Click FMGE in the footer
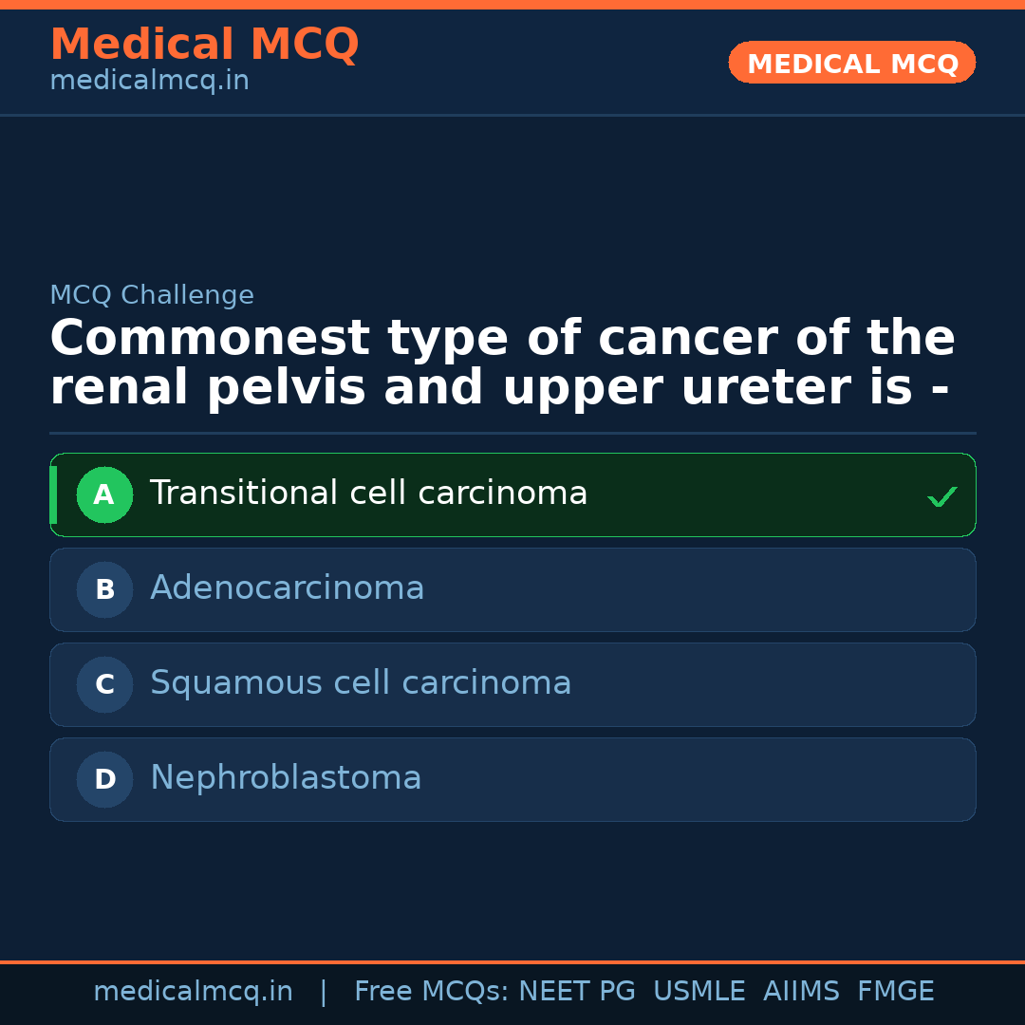Image resolution: width=1025 pixels, height=1025 pixels. [x=895, y=992]
